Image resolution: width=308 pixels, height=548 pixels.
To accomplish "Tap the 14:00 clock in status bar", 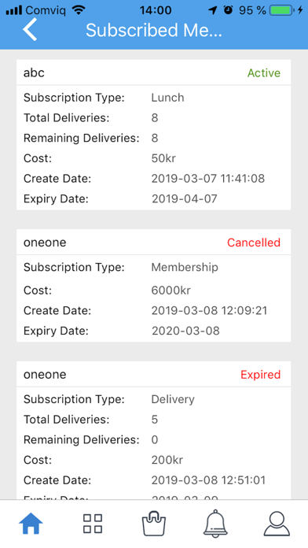I will 156,10.
